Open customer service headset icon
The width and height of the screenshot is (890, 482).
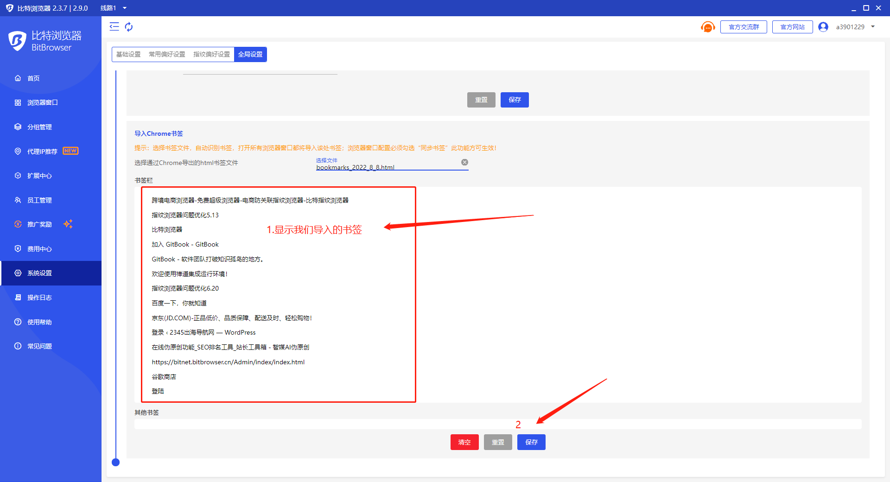point(707,27)
